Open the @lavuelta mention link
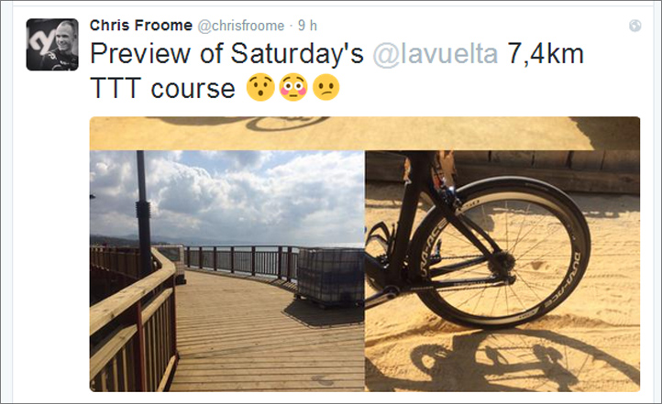Viewport: 662px width, 404px height. click(x=435, y=54)
